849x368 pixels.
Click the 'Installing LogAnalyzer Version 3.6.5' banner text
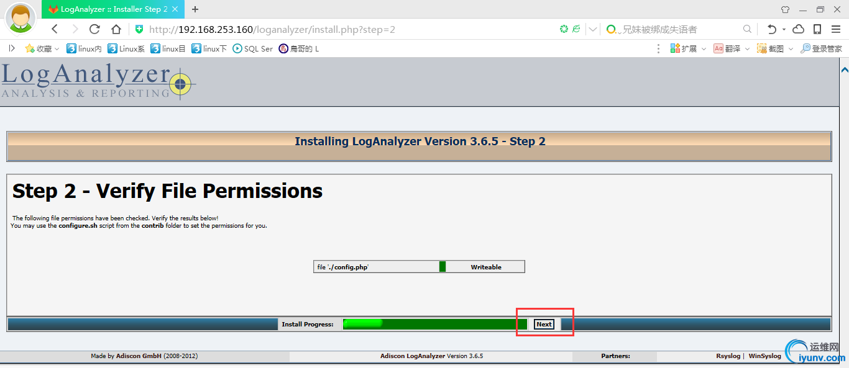pyautogui.click(x=420, y=141)
